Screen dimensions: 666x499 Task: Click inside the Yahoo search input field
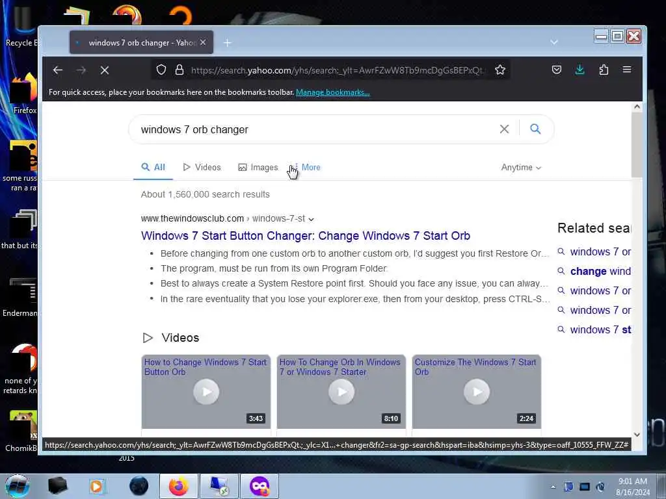point(314,129)
